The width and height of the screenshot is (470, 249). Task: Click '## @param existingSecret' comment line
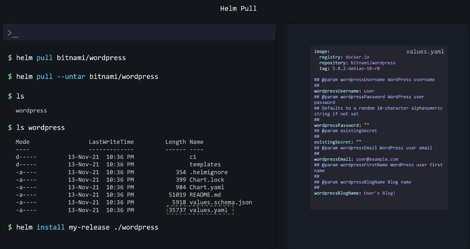click(346, 131)
